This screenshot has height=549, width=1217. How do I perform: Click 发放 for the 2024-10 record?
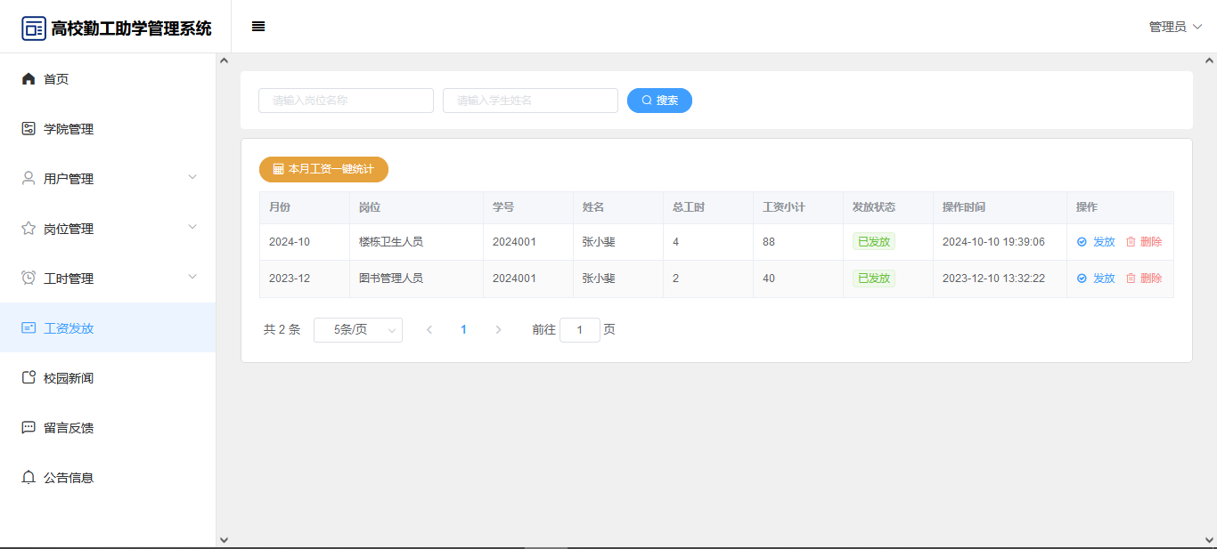tap(1097, 242)
